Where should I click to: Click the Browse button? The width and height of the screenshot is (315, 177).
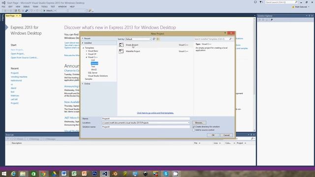[x=199, y=122]
